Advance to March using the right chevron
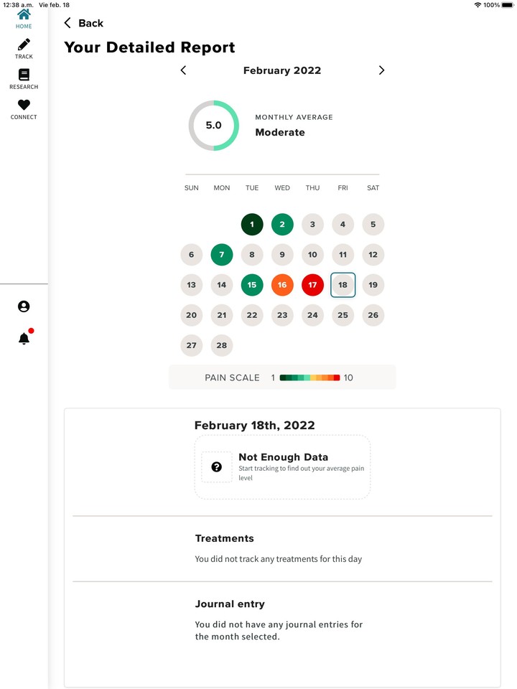The height and width of the screenshot is (689, 517). pyautogui.click(x=381, y=70)
